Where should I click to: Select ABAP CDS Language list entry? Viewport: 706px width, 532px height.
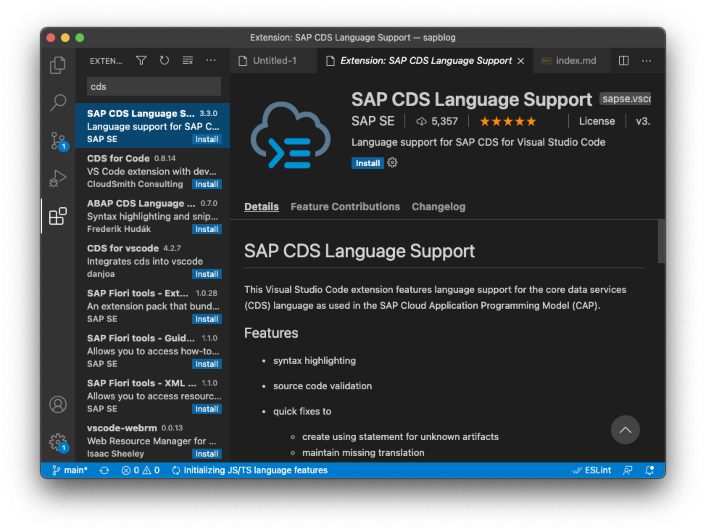153,216
